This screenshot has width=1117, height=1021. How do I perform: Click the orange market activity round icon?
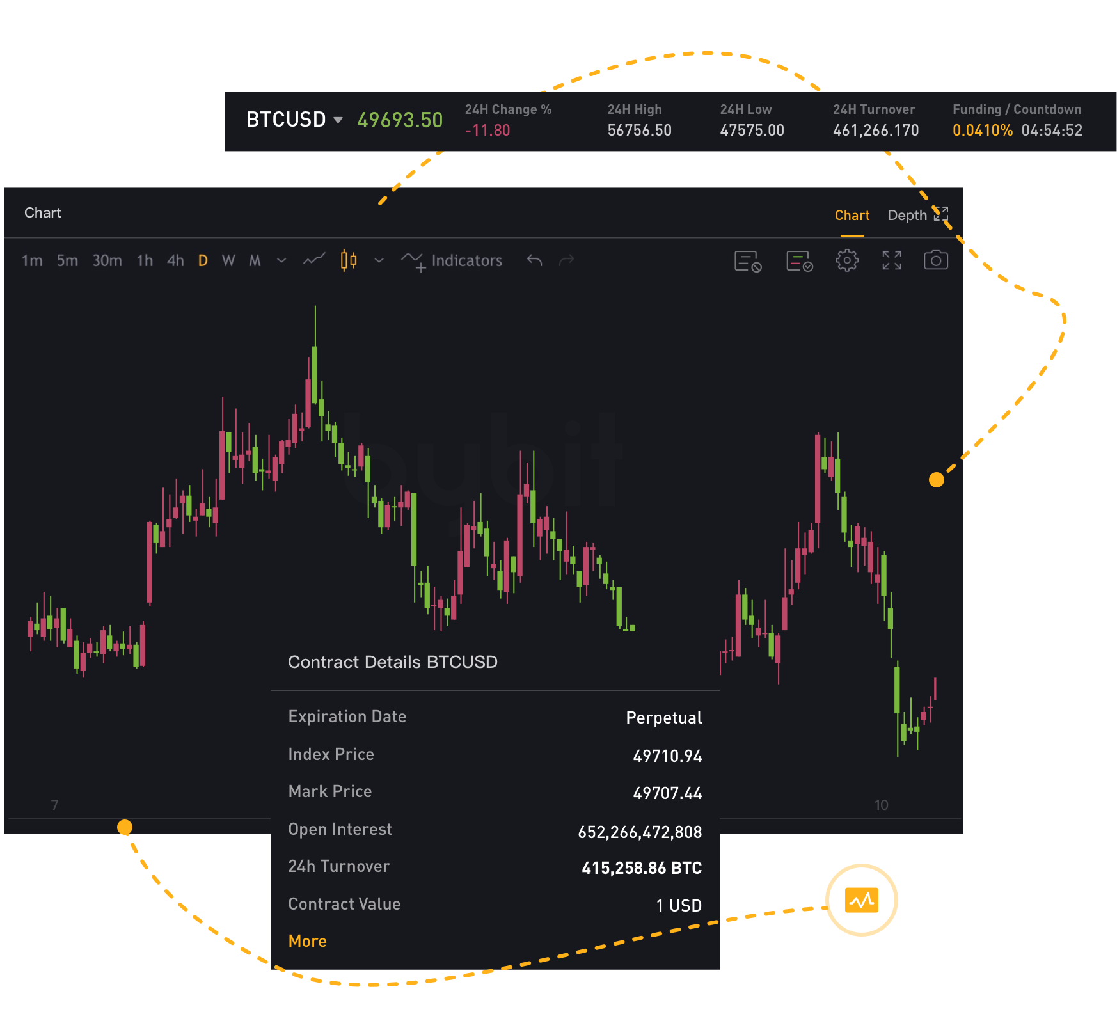click(861, 900)
